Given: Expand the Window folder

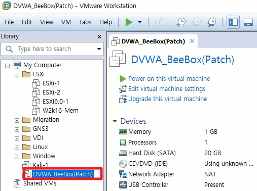Looking at the screenshot, I should point(17,157).
